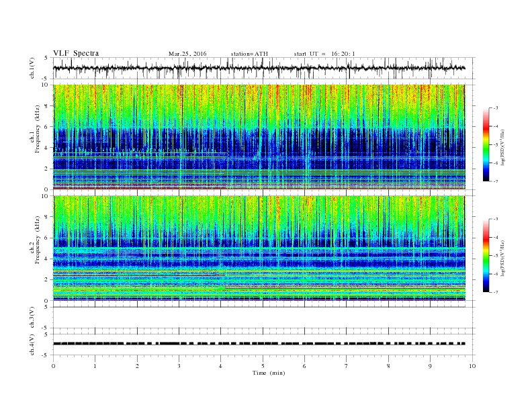Click time axis tick label "5"

(x=263, y=366)
